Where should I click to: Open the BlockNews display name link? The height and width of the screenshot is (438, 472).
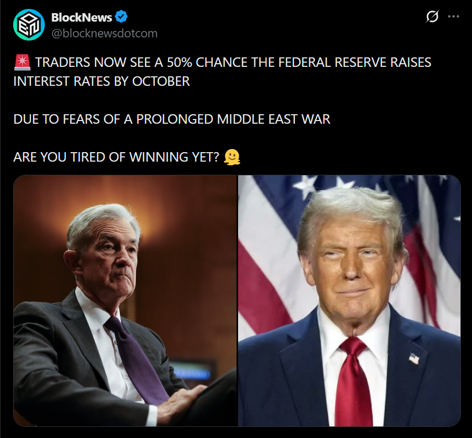82,17
